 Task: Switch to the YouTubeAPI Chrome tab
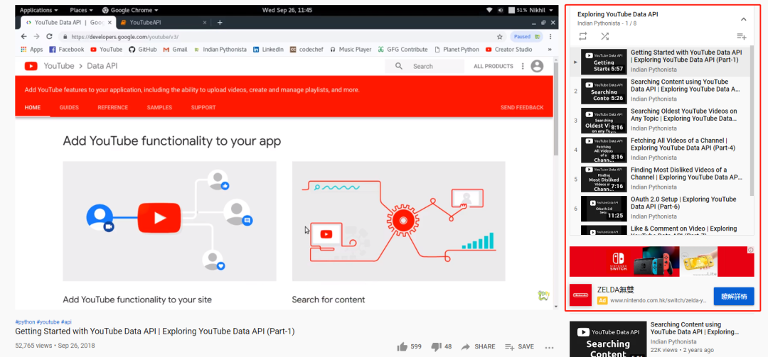click(162, 23)
